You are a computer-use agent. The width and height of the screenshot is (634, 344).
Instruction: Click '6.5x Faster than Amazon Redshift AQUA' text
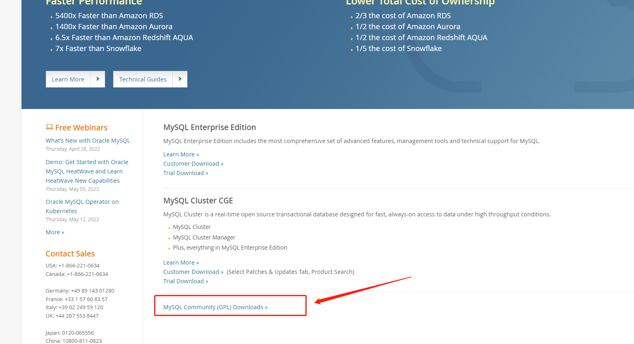124,38
